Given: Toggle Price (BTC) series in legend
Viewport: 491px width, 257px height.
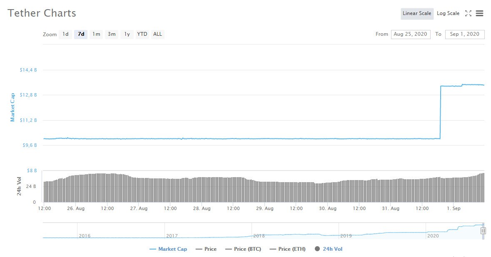Looking at the screenshot, I should (x=243, y=249).
